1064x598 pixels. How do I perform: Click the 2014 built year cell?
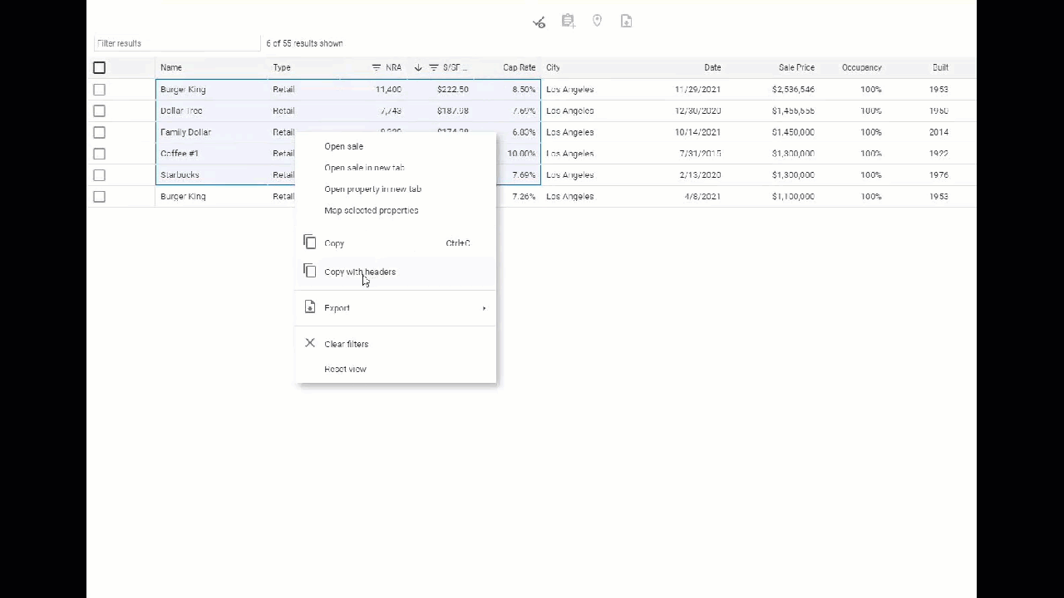tap(939, 132)
